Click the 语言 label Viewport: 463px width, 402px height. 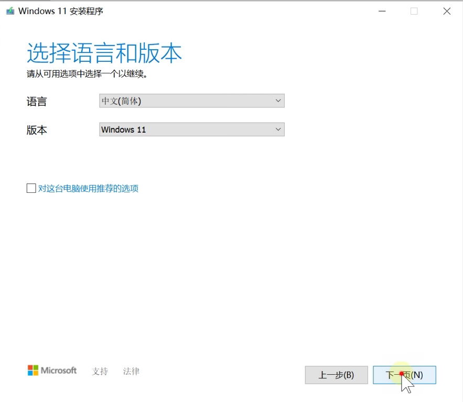tap(37, 102)
